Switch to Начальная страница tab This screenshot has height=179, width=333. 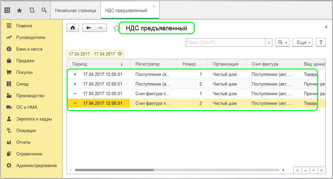click(75, 10)
